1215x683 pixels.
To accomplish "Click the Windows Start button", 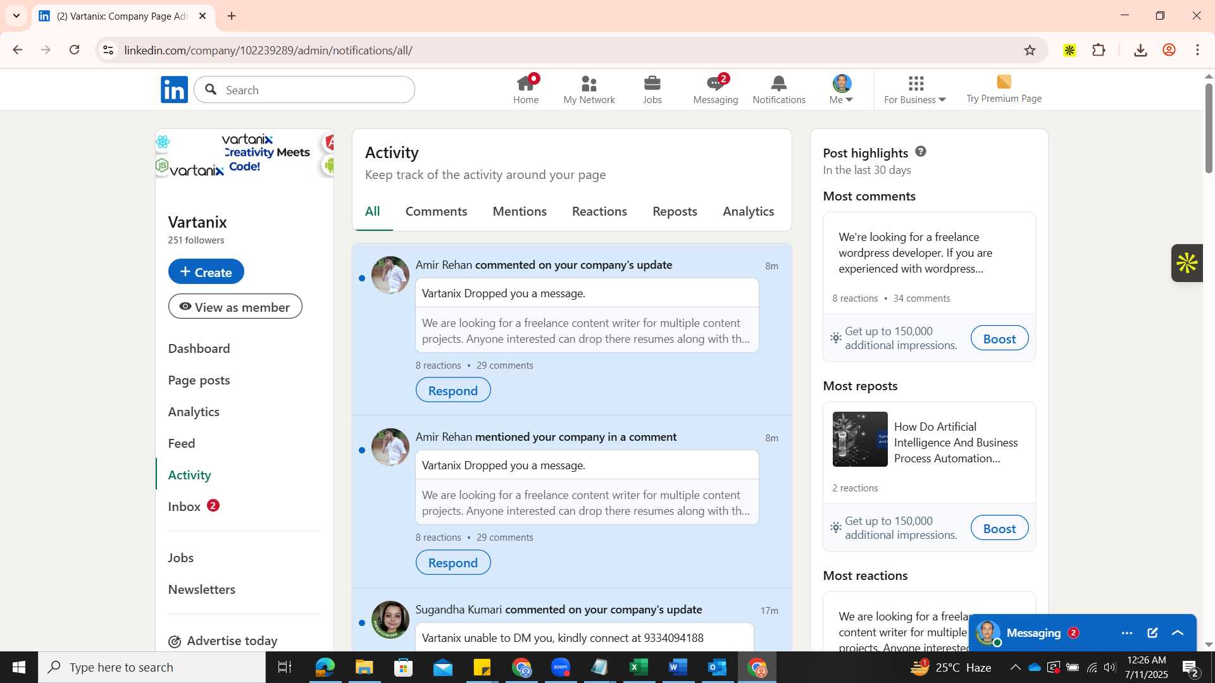I will point(18,667).
